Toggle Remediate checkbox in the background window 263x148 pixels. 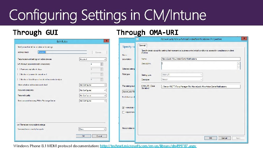tap(123, 108)
